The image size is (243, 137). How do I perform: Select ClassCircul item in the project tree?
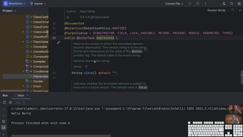click(x=41, y=22)
